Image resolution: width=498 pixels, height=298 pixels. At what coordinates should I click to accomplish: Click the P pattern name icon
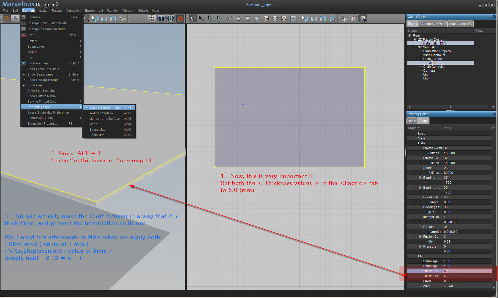coord(354,19)
